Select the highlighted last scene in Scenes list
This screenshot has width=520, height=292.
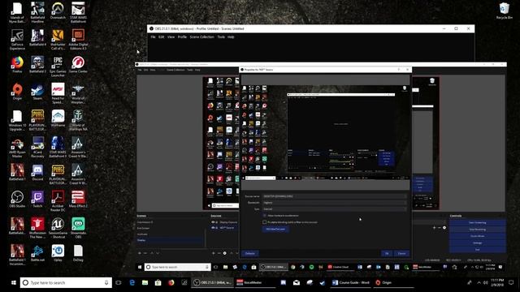[171, 240]
